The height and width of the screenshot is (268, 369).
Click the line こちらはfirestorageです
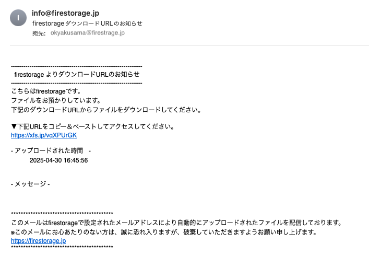[x=46, y=91]
